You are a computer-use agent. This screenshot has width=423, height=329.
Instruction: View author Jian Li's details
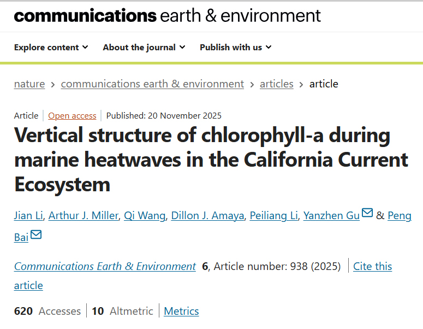pyautogui.click(x=27, y=215)
